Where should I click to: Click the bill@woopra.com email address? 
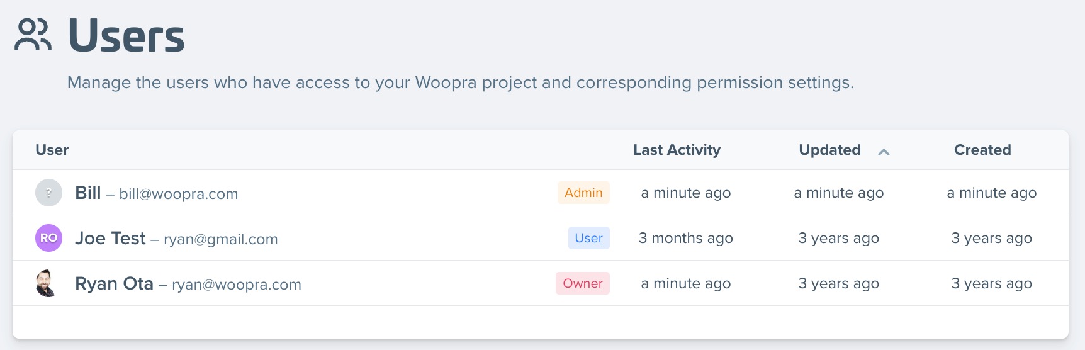[179, 194]
